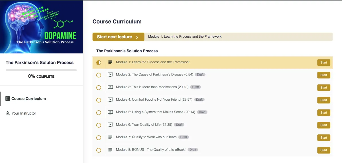Click the arrow on Start next lecture
This screenshot has height=163, width=342.
pyautogui.click(x=137, y=37)
